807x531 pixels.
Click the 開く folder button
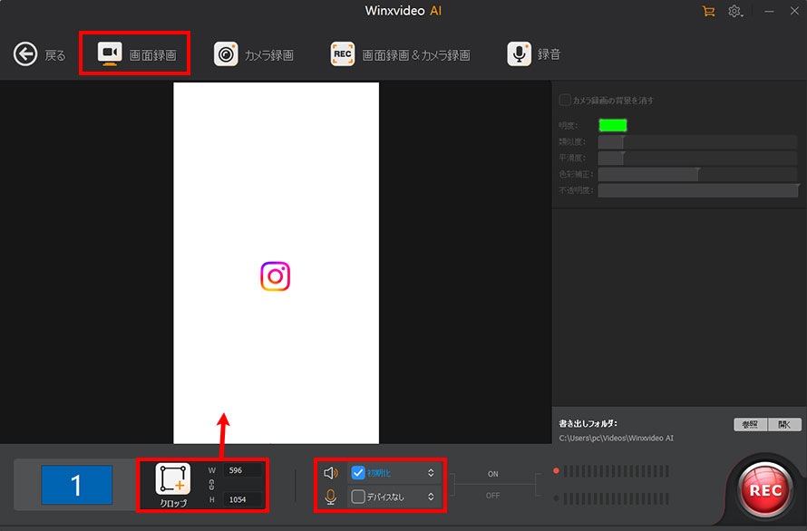pyautogui.click(x=784, y=424)
